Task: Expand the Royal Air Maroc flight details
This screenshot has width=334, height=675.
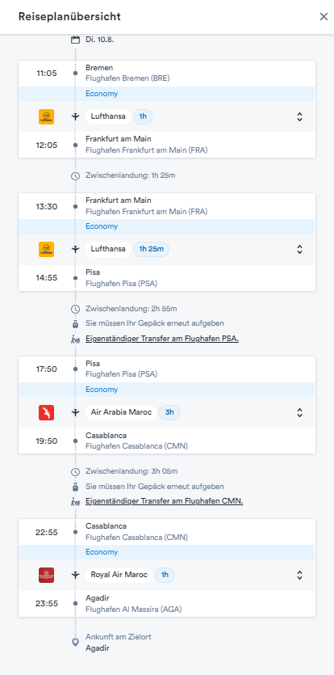Action: [x=299, y=575]
